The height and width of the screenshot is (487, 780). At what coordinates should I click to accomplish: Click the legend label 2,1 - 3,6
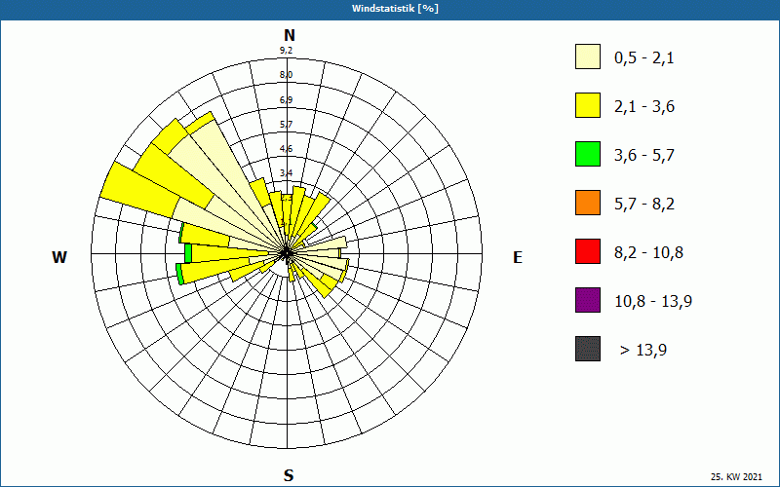[x=644, y=107]
